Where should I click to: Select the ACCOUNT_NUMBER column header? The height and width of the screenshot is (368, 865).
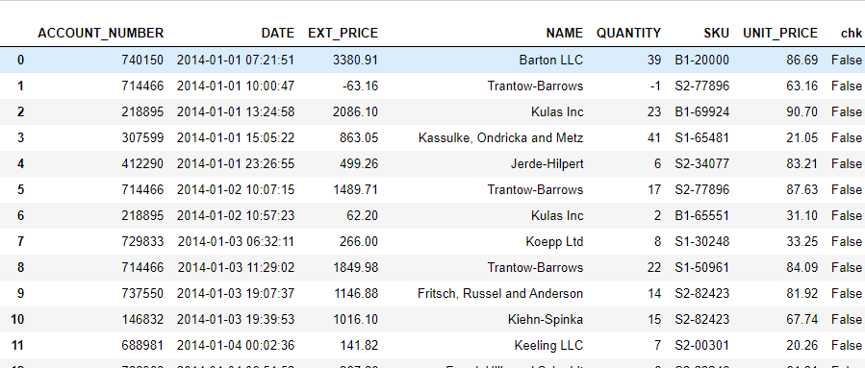(101, 33)
